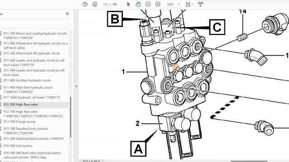The image size is (289, 162).
Task: Open bookmark 911 900 High flow hydraulic circuit
Action: [x=28, y=90]
